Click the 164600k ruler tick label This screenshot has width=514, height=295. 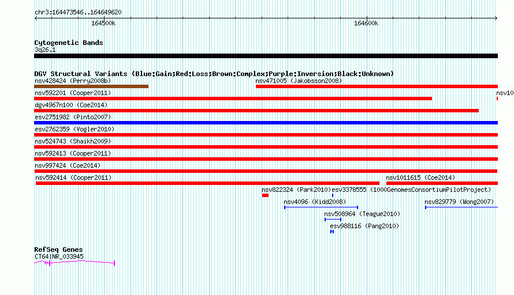click(x=366, y=23)
